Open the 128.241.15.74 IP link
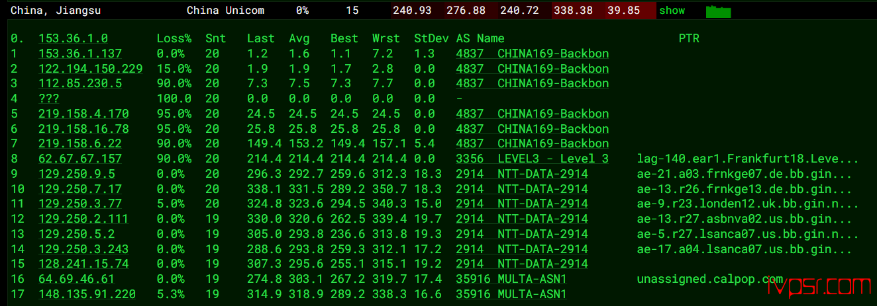The height and width of the screenshot is (306, 877). pyautogui.click(x=83, y=264)
